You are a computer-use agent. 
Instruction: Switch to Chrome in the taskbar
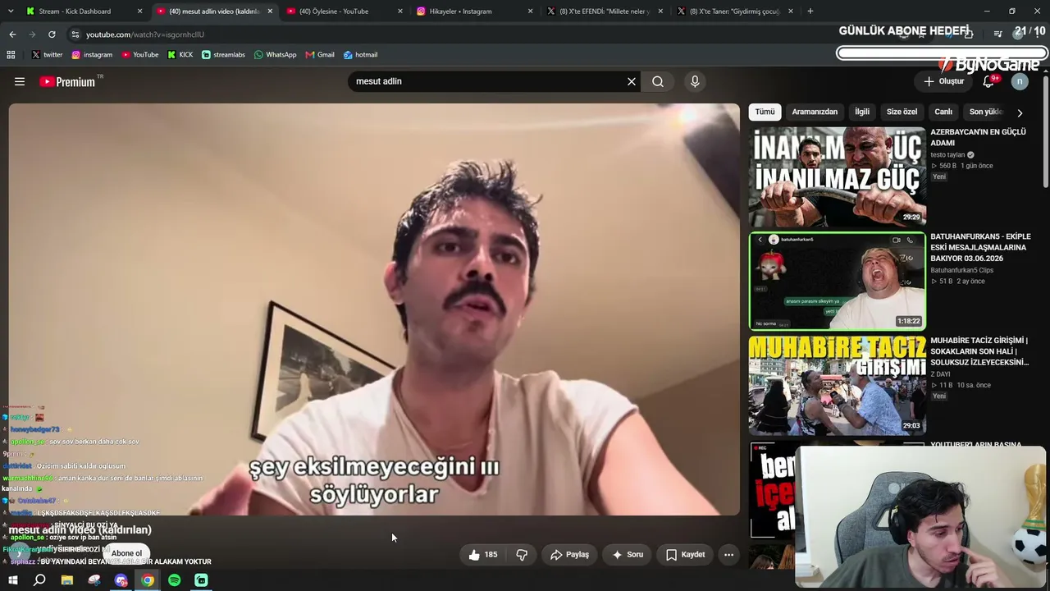pyautogui.click(x=148, y=580)
